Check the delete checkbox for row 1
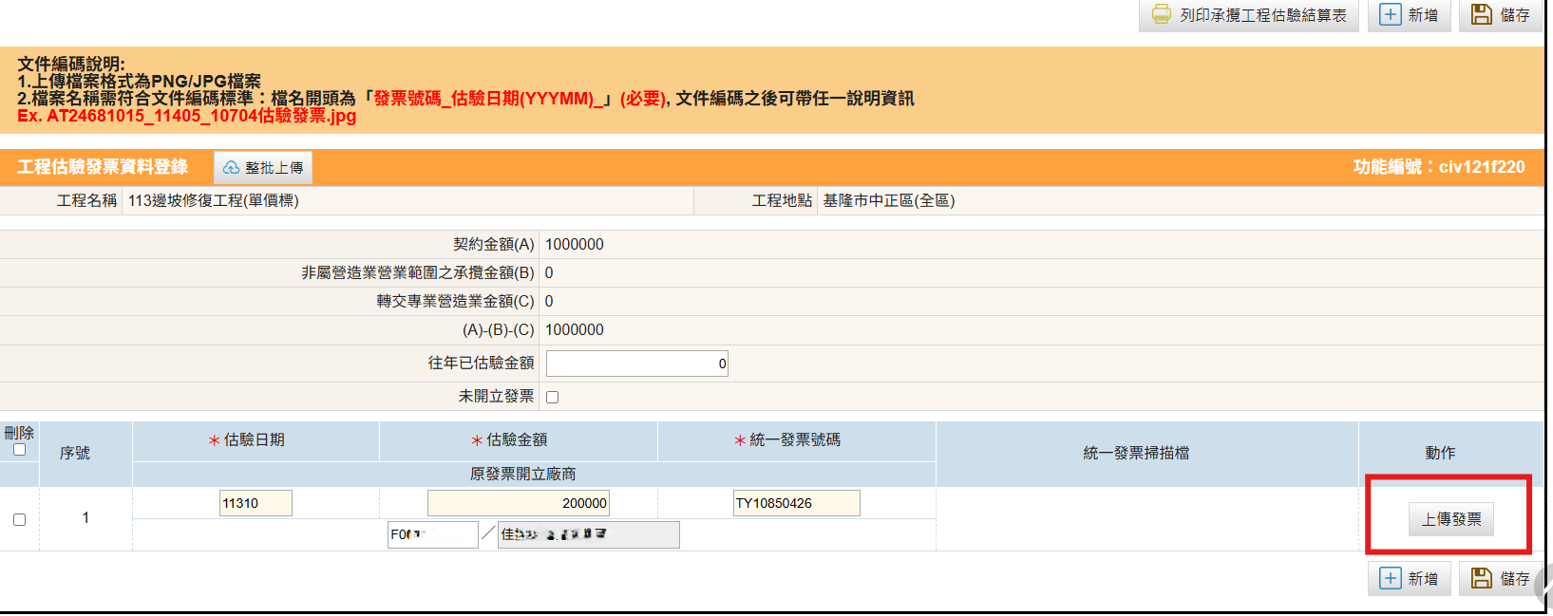The image size is (1553, 616). pyautogui.click(x=19, y=519)
